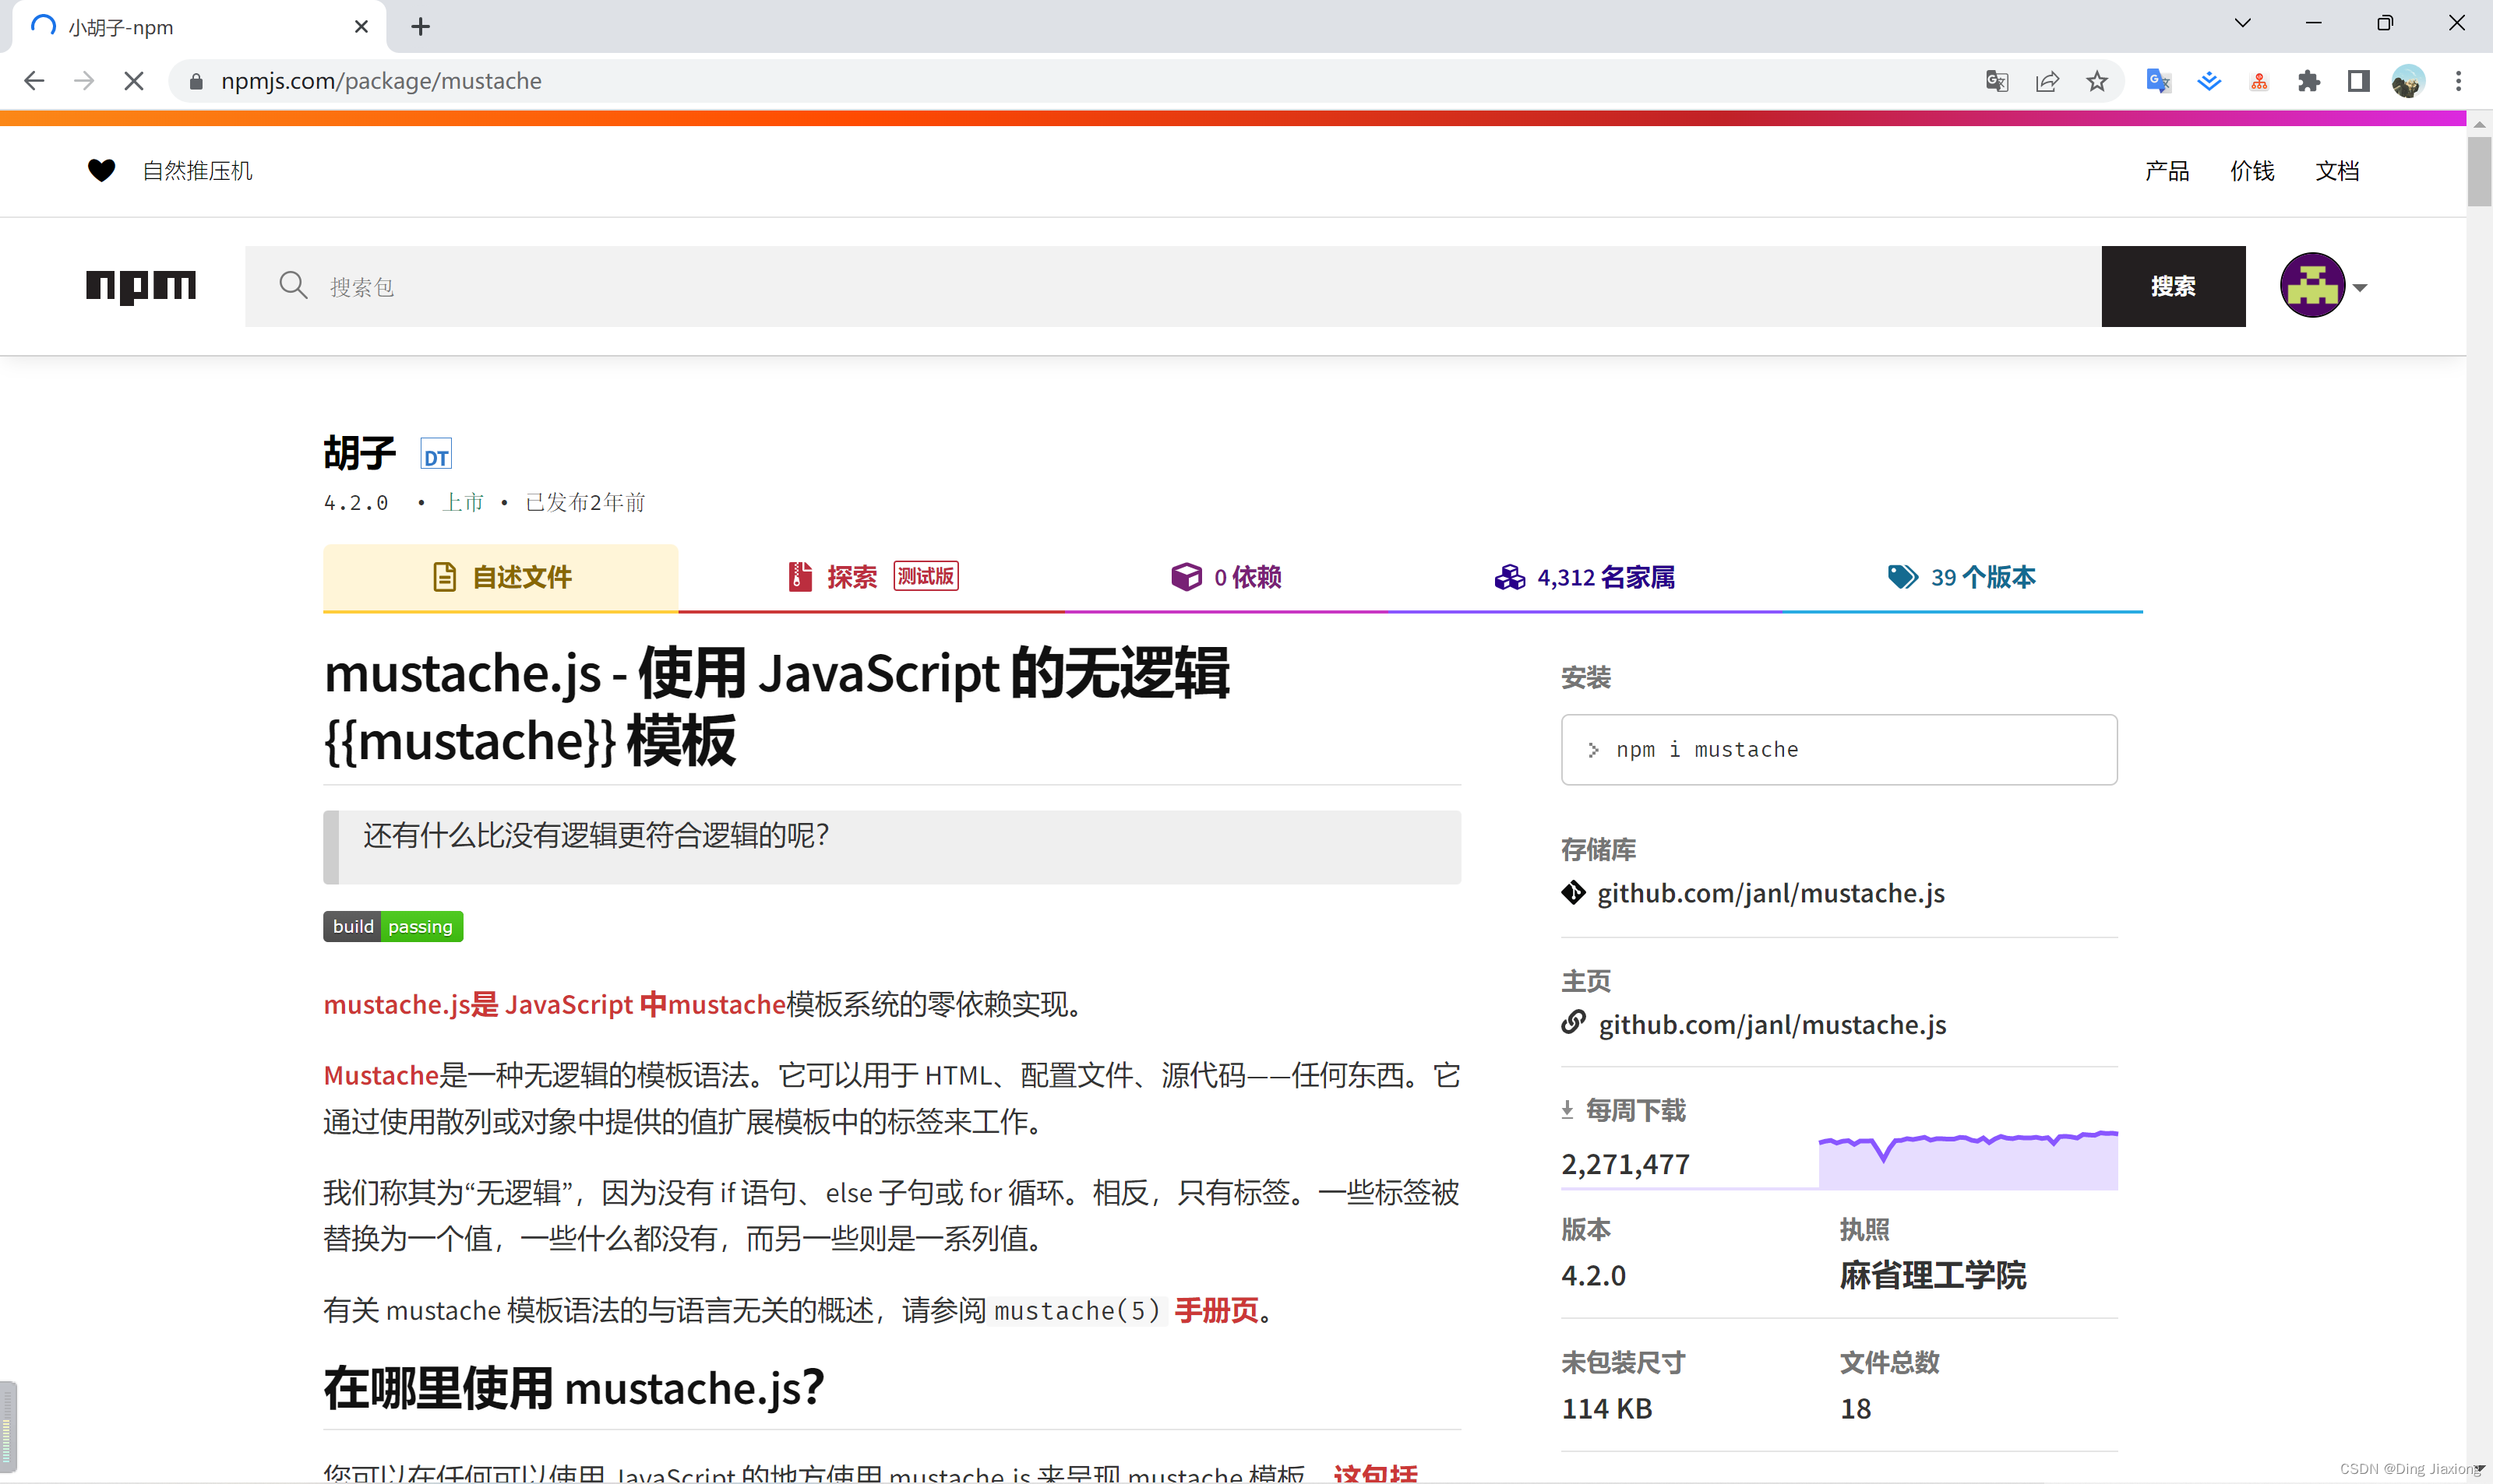The height and width of the screenshot is (1484, 2493).
Task: Click the 搜索 button
Action: 2173,286
